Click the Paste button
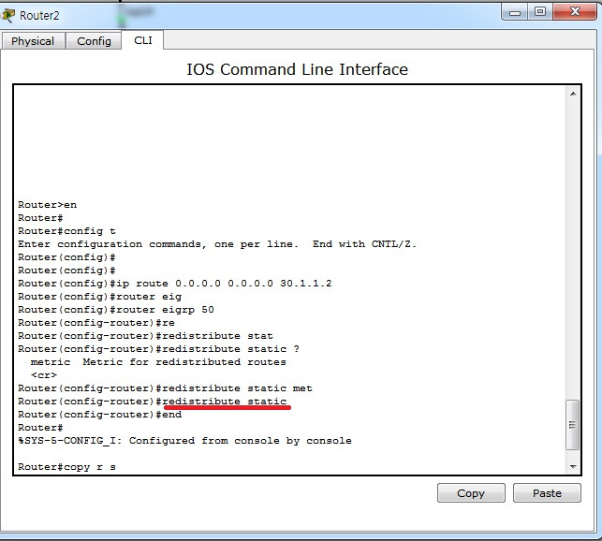 point(547,493)
